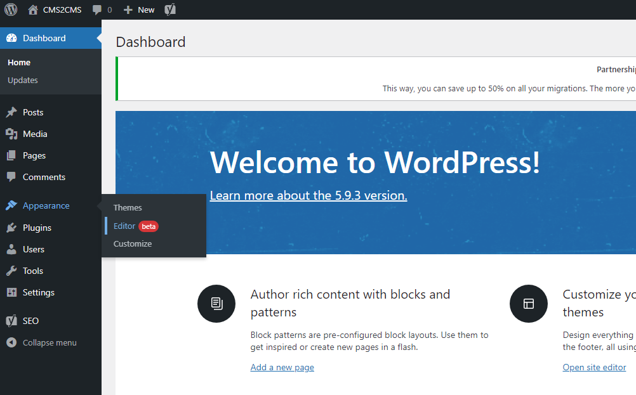Viewport: 636px width, 395px height.
Task: Open the Updates submenu item
Action: tap(23, 81)
